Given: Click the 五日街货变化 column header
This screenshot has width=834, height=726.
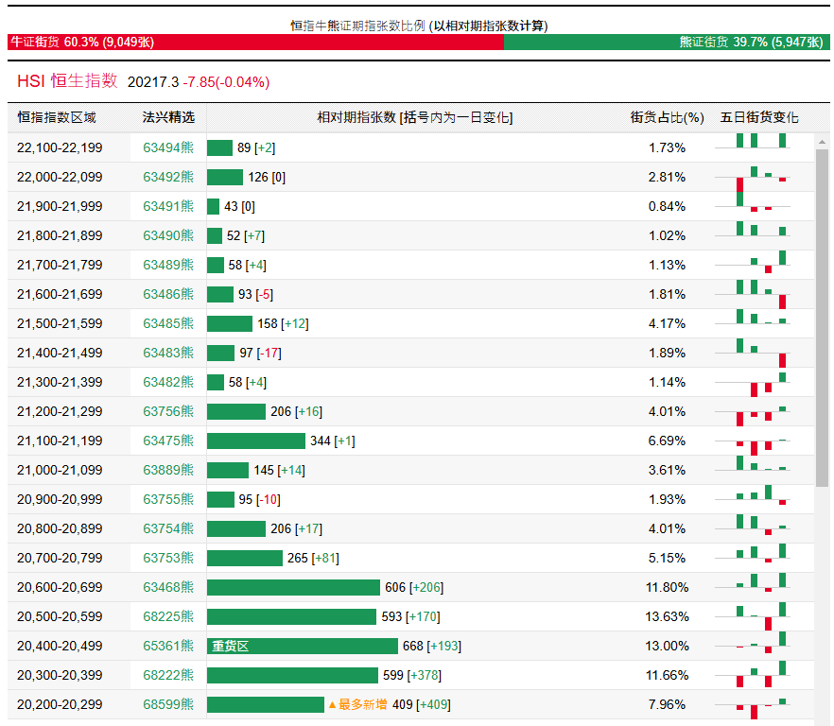Looking at the screenshot, I should [x=759, y=117].
